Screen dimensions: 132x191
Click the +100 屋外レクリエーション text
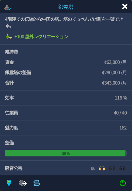coord(41,36)
